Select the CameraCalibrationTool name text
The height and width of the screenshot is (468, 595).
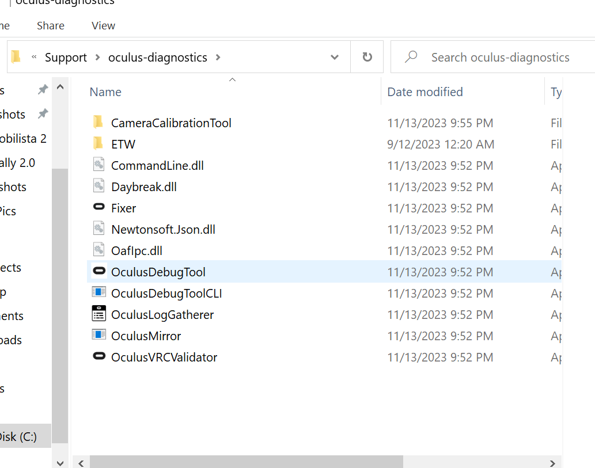171,123
